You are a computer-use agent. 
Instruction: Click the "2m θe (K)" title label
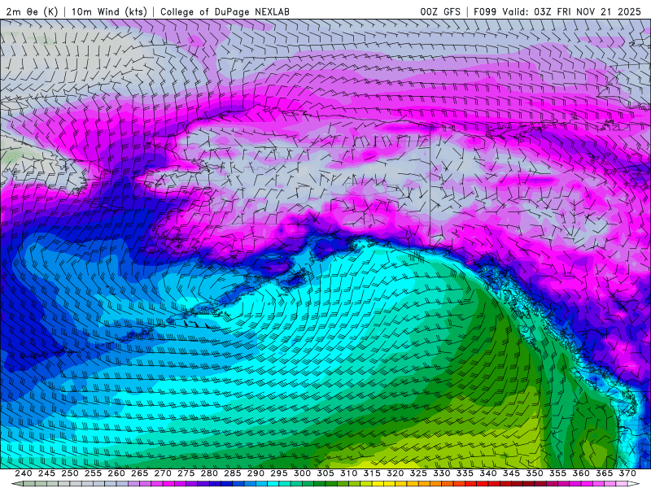pyautogui.click(x=32, y=11)
